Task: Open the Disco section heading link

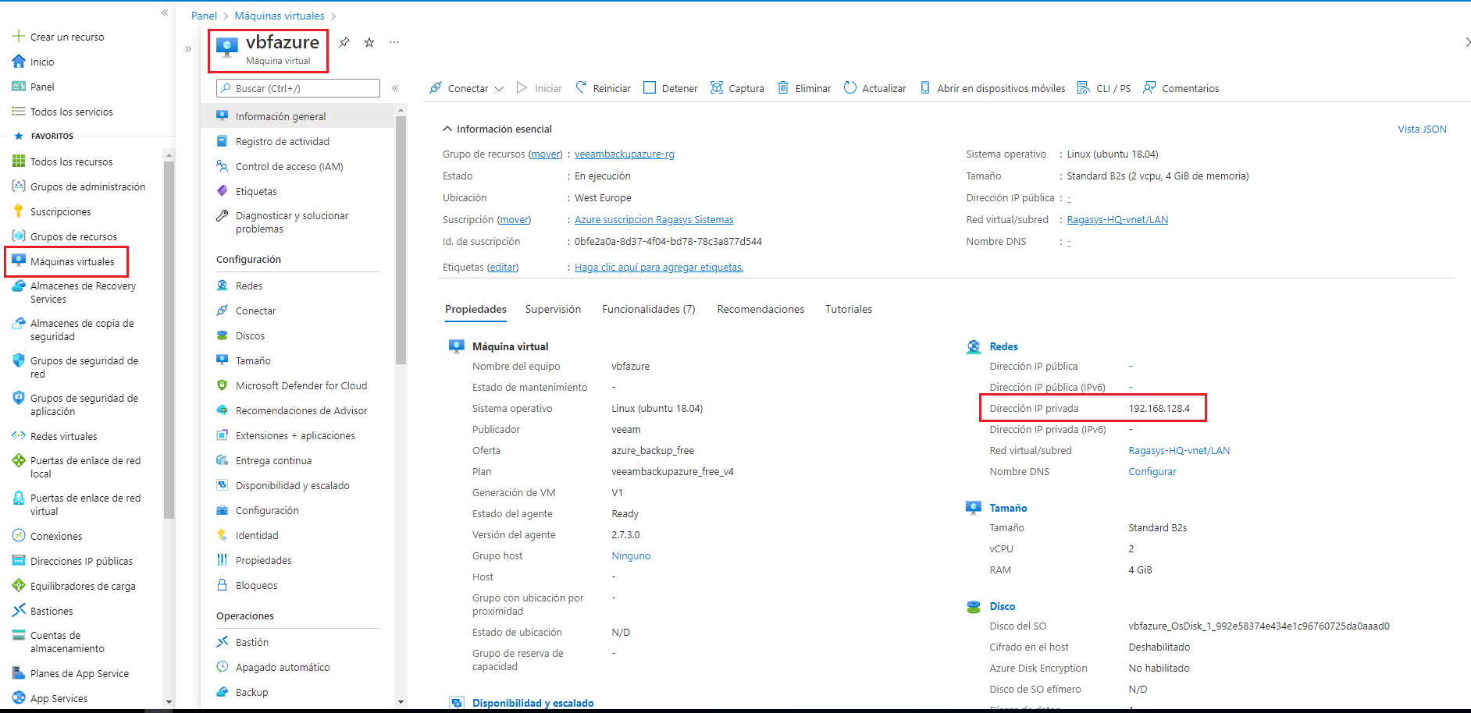Action: coord(1003,606)
